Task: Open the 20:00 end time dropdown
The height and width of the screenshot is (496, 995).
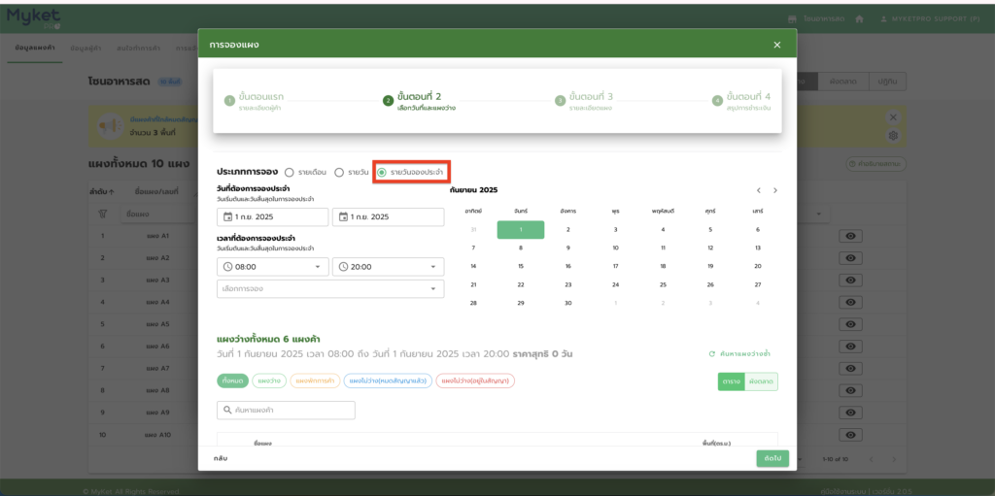Action: click(389, 267)
